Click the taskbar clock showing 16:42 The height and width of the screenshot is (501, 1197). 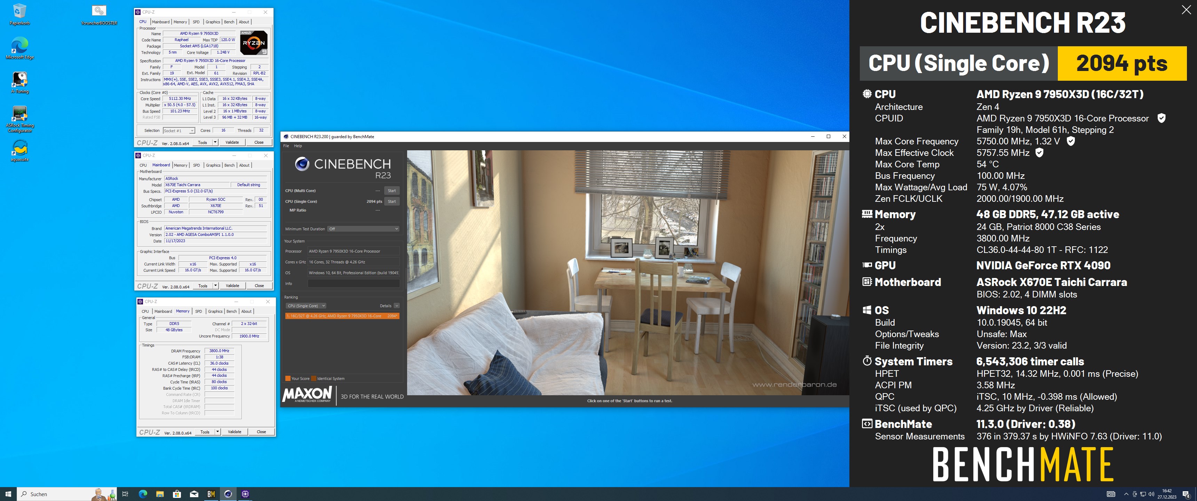[x=1167, y=494]
